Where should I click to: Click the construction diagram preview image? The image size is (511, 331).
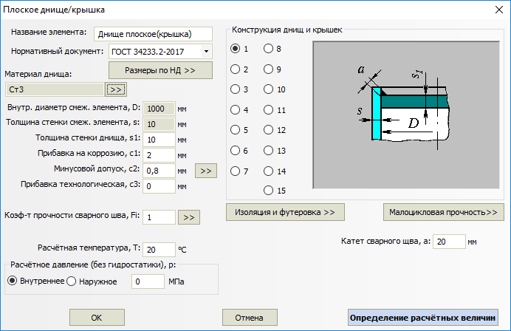[406, 115]
